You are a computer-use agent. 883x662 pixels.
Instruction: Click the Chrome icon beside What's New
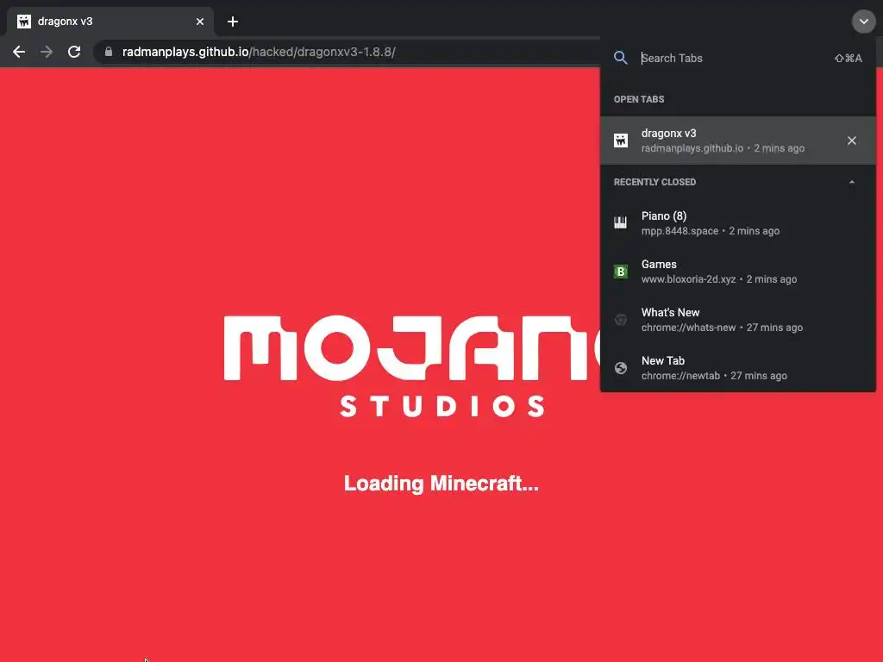click(x=621, y=320)
